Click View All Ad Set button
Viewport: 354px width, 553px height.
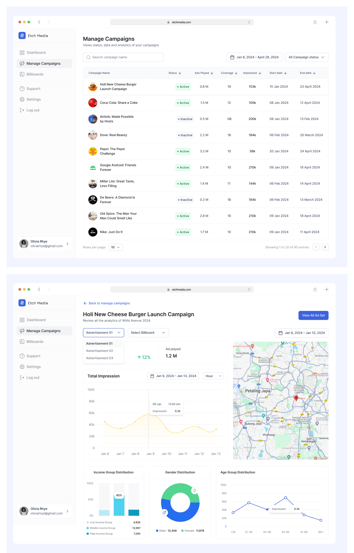[x=313, y=315]
